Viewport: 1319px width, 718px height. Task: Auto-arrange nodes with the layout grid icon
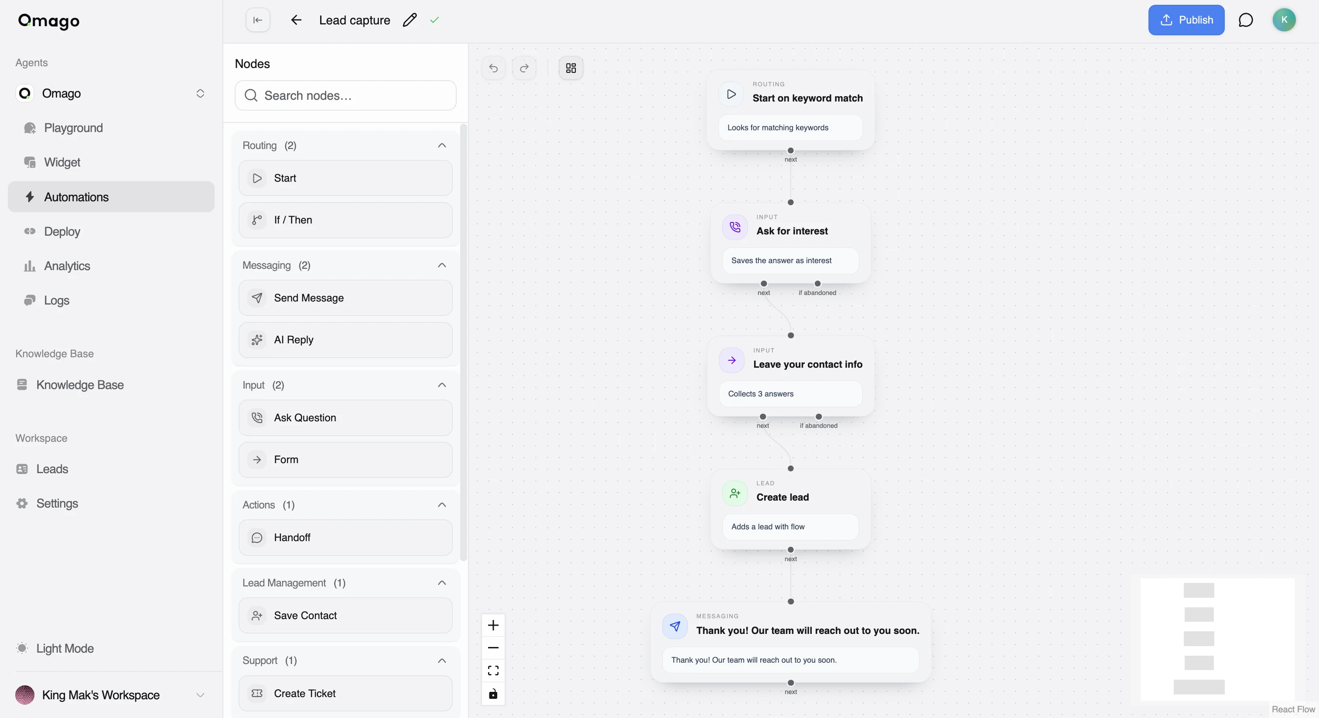571,68
